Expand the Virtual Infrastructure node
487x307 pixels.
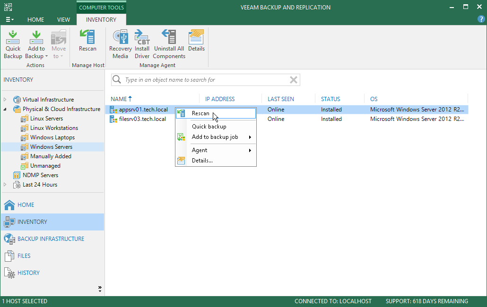5,100
